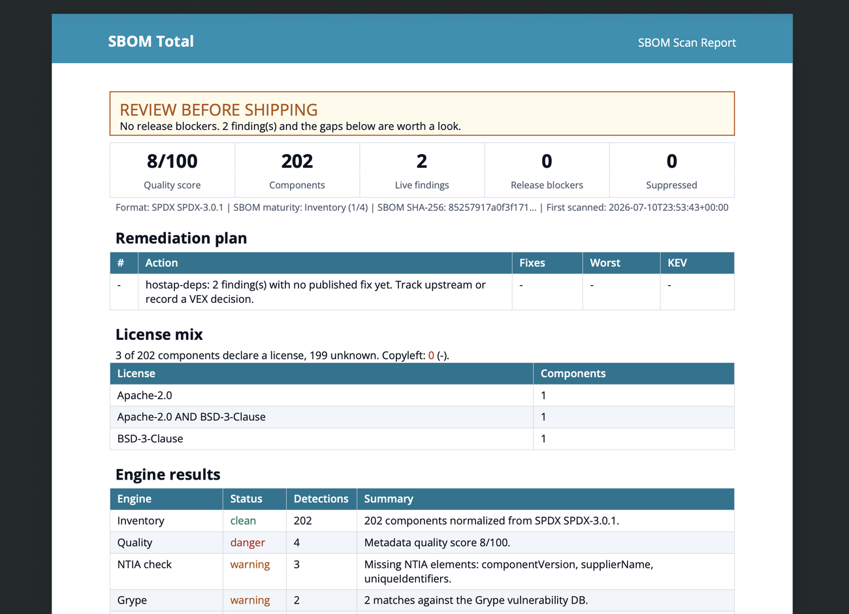The image size is (849, 614).
Task: Click the REVIEW BEFORE SHIPPING heading
Action: [x=219, y=110]
